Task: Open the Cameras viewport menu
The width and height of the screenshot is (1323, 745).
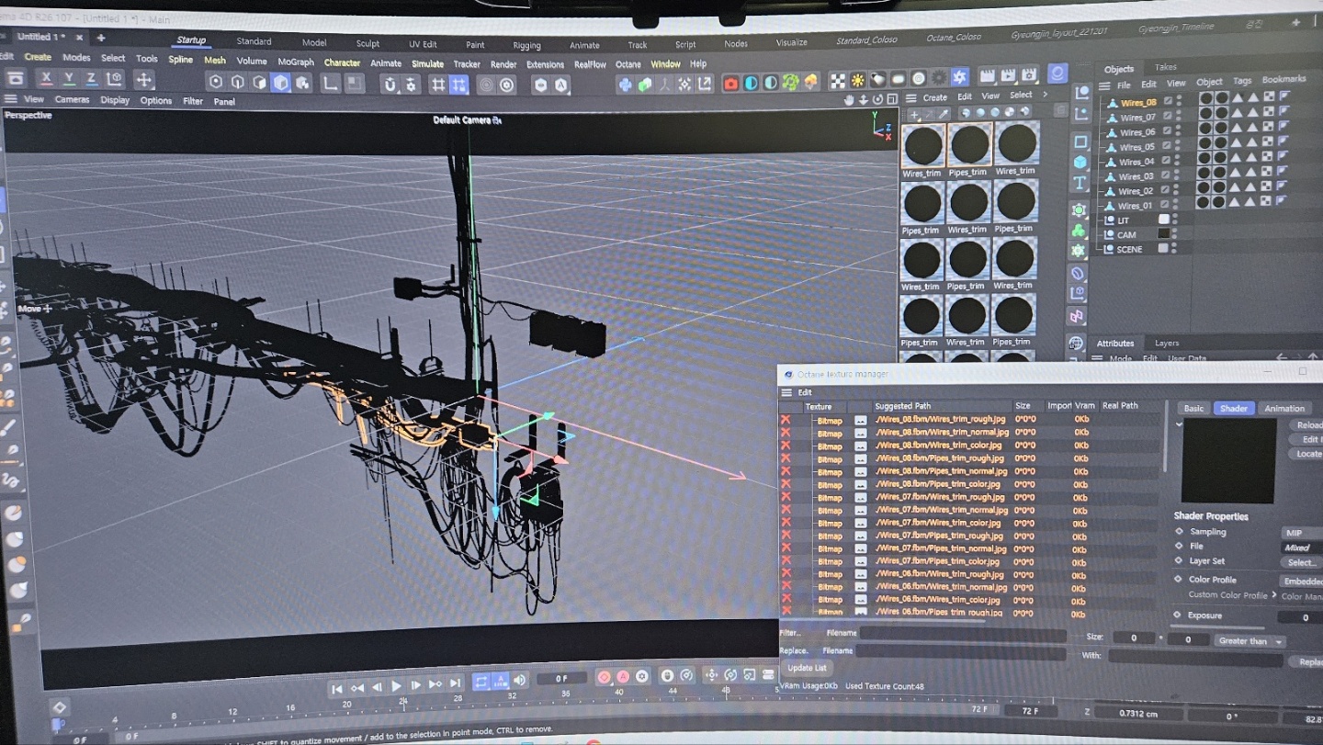Action: tap(72, 99)
